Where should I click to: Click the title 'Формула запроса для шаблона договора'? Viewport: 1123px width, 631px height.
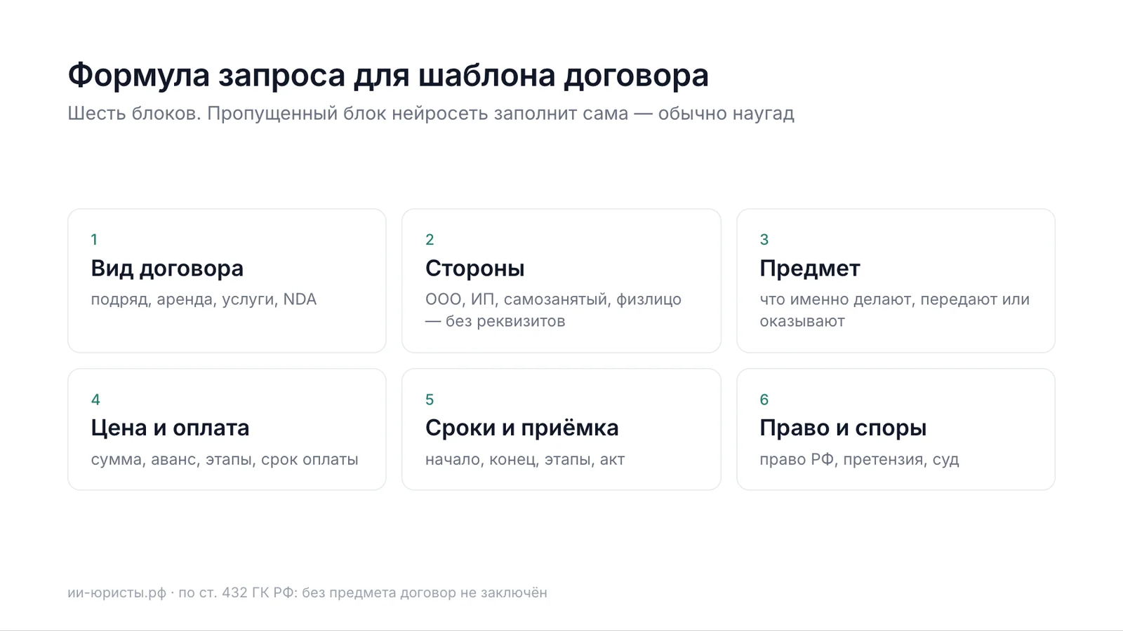[x=388, y=76]
